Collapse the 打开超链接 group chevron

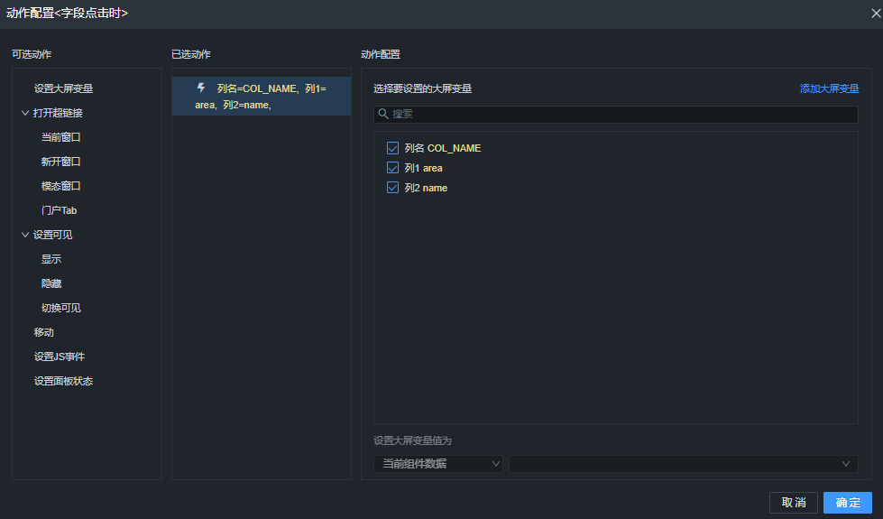[x=24, y=113]
